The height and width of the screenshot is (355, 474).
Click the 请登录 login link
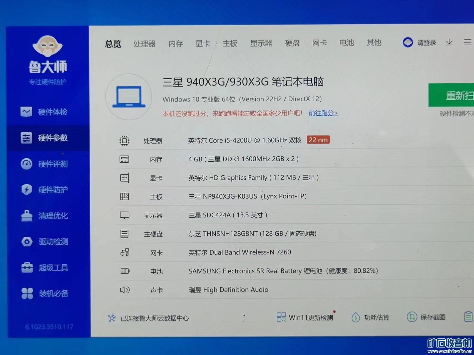(426, 42)
